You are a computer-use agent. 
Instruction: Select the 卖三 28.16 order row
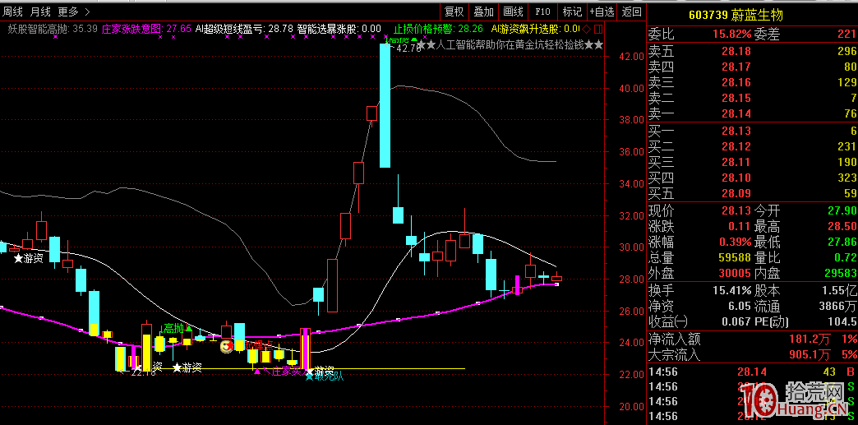[752, 83]
